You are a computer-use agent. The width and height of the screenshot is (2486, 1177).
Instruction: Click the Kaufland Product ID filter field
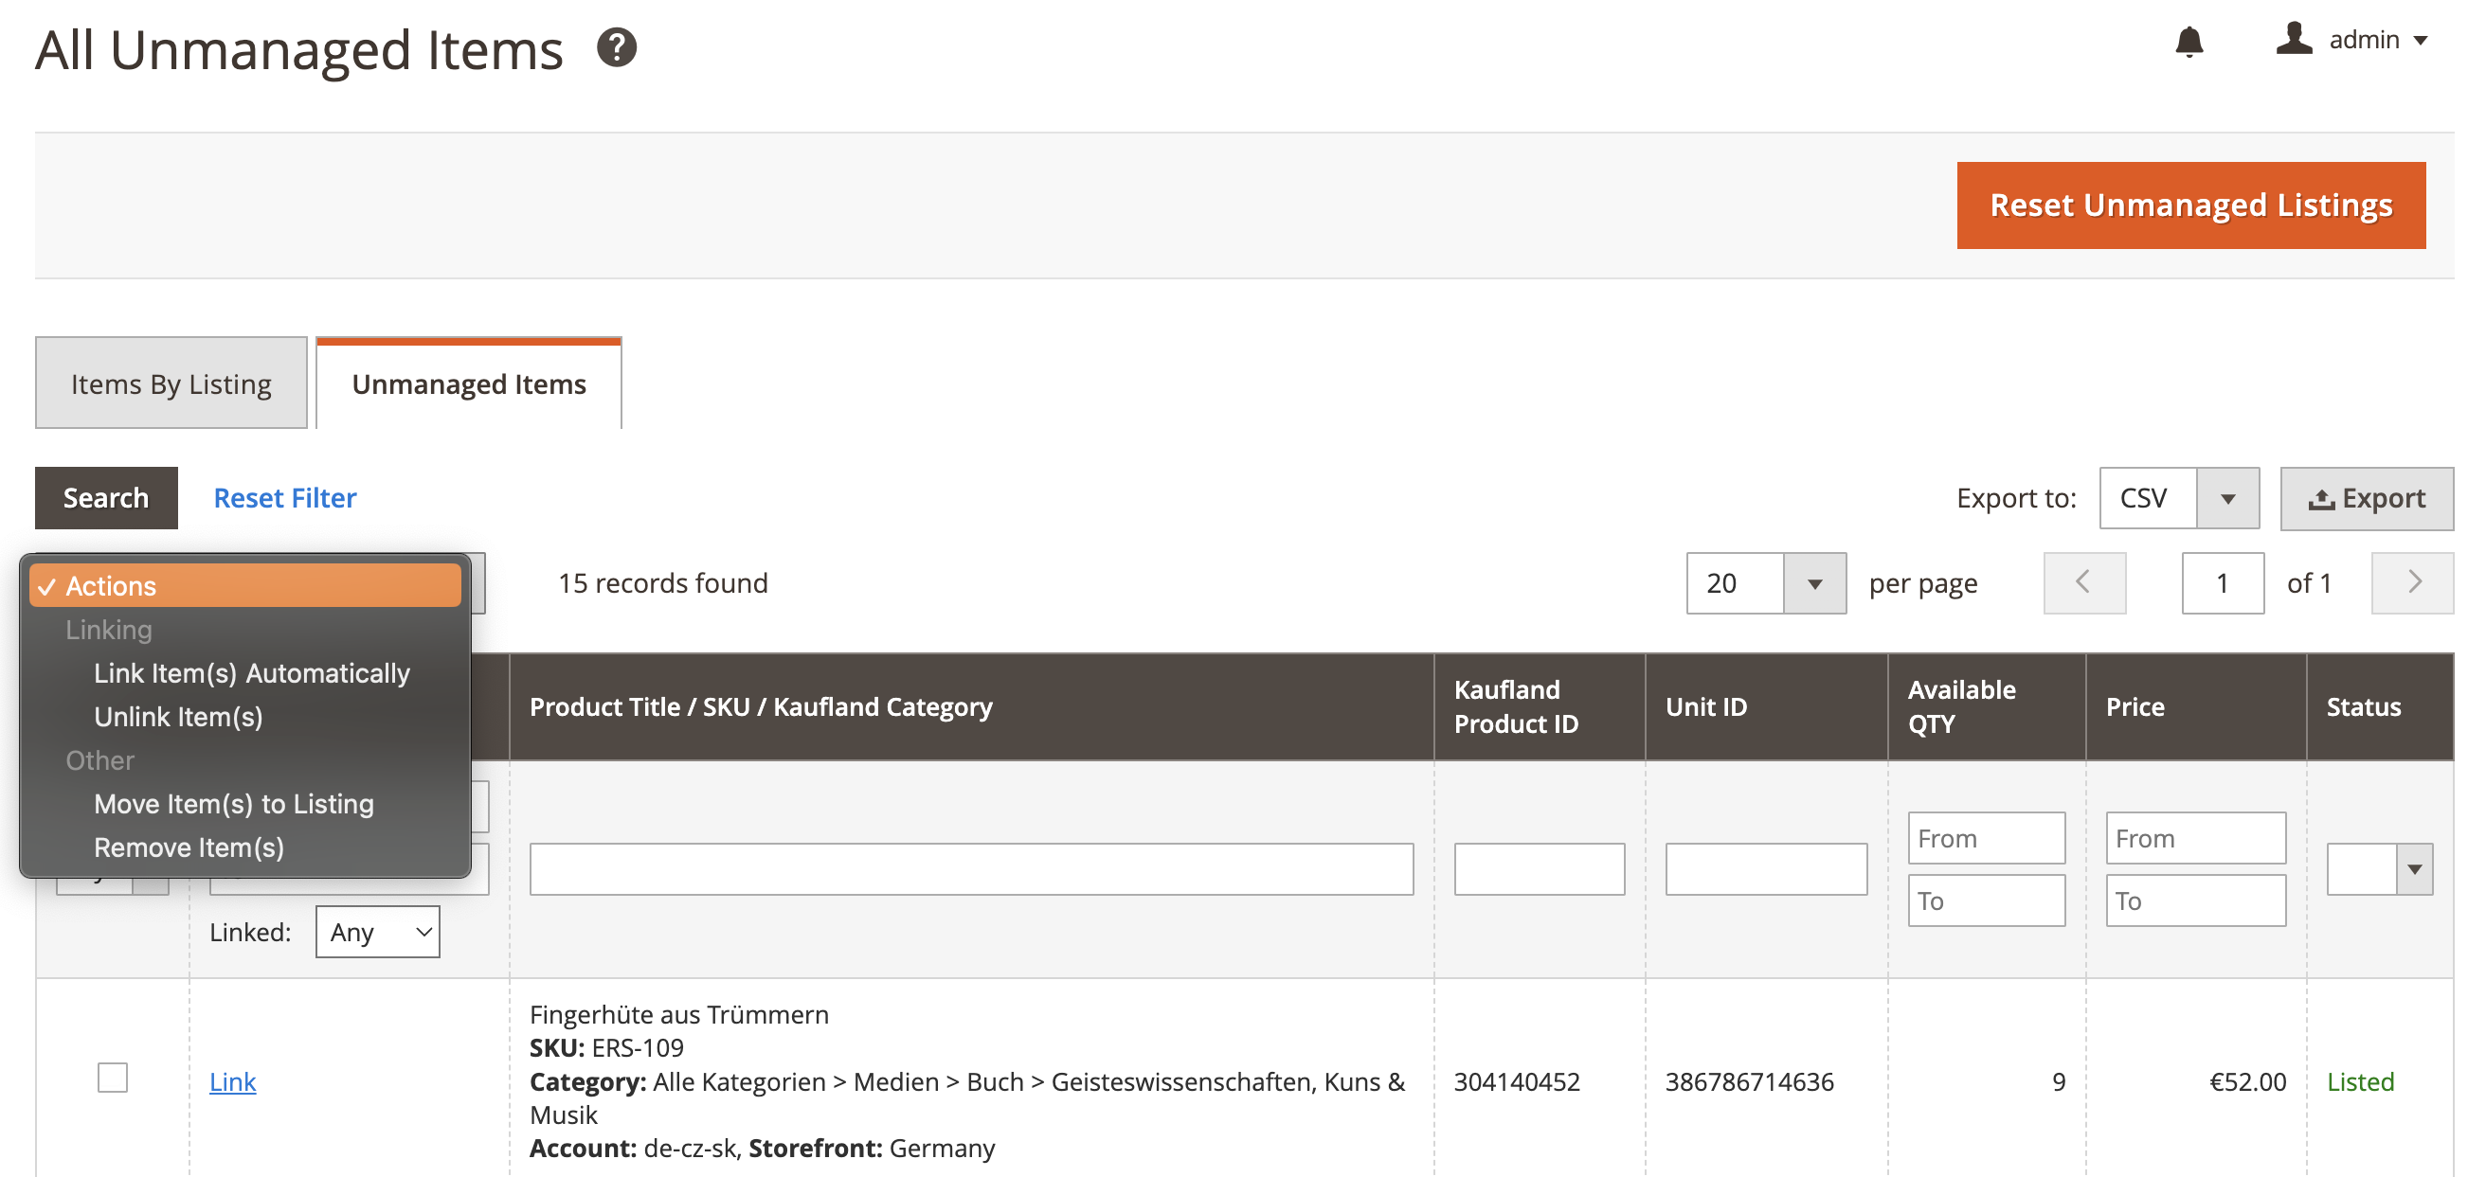[1539, 869]
